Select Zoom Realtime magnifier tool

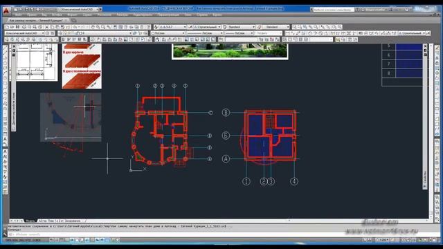[x=98, y=27]
